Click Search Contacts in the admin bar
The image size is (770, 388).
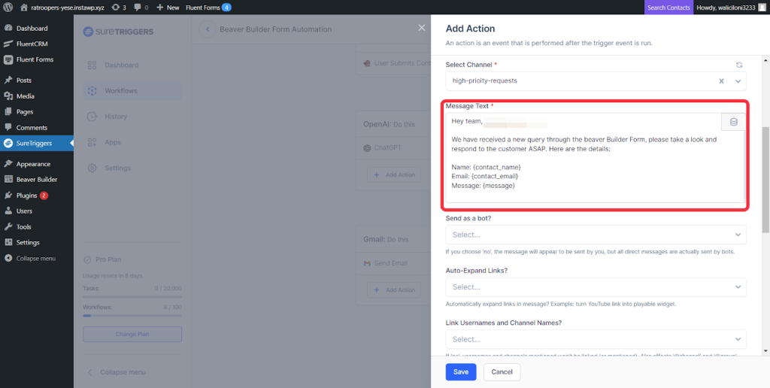668,7
